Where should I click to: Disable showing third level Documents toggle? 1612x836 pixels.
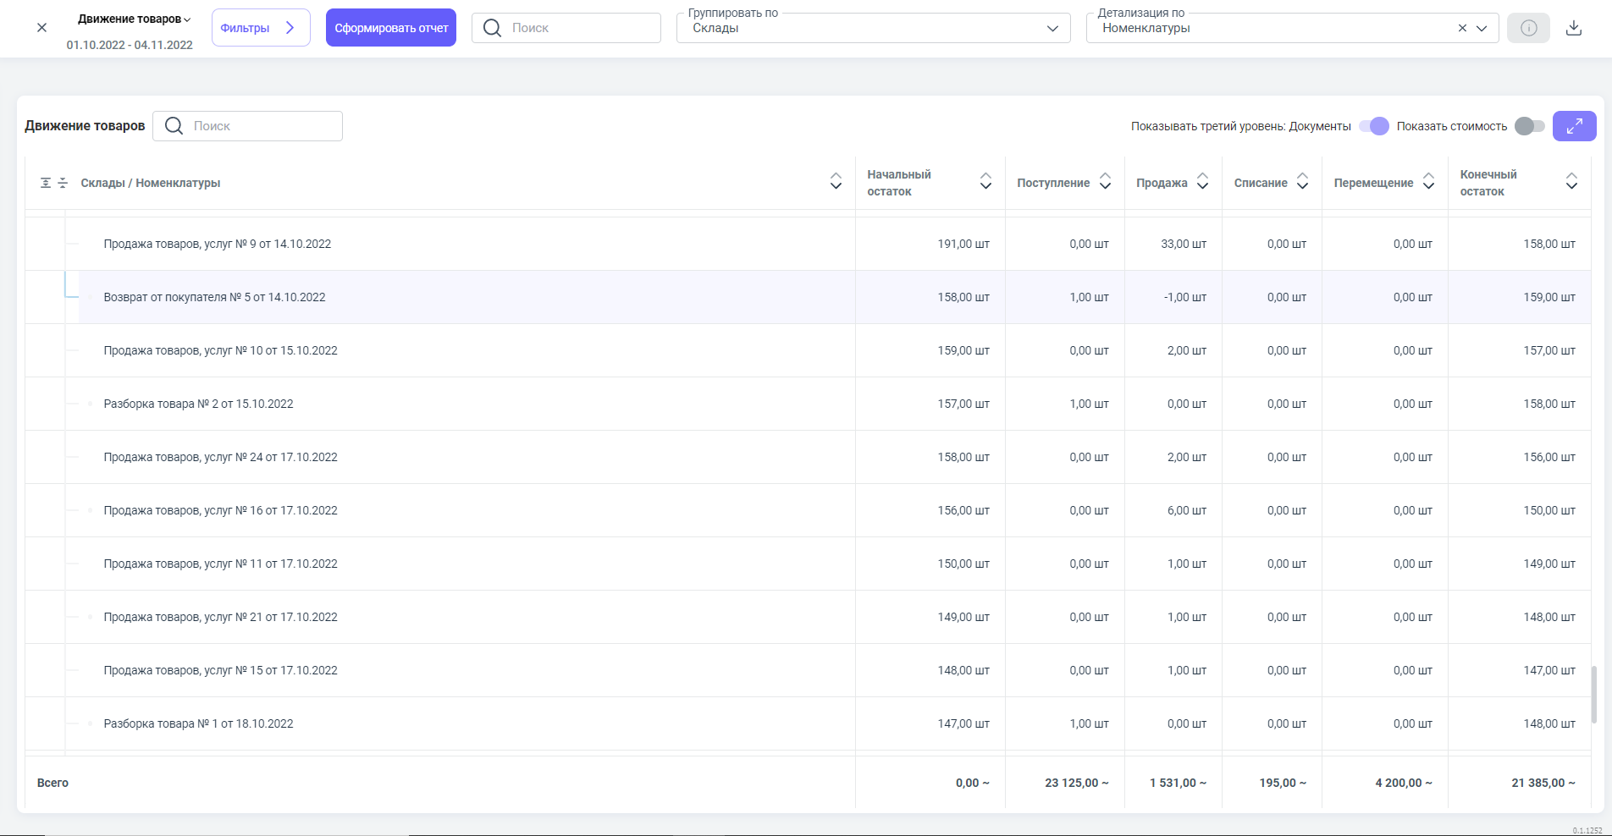click(x=1374, y=126)
